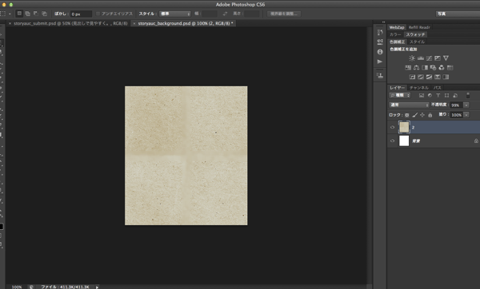Open the collapsed History panel icon

coord(380,32)
